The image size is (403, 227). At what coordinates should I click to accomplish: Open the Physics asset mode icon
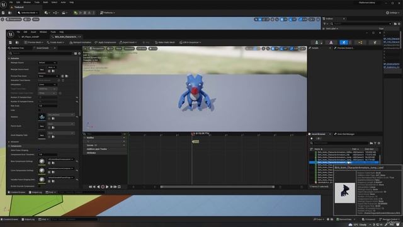pyautogui.click(x=375, y=42)
